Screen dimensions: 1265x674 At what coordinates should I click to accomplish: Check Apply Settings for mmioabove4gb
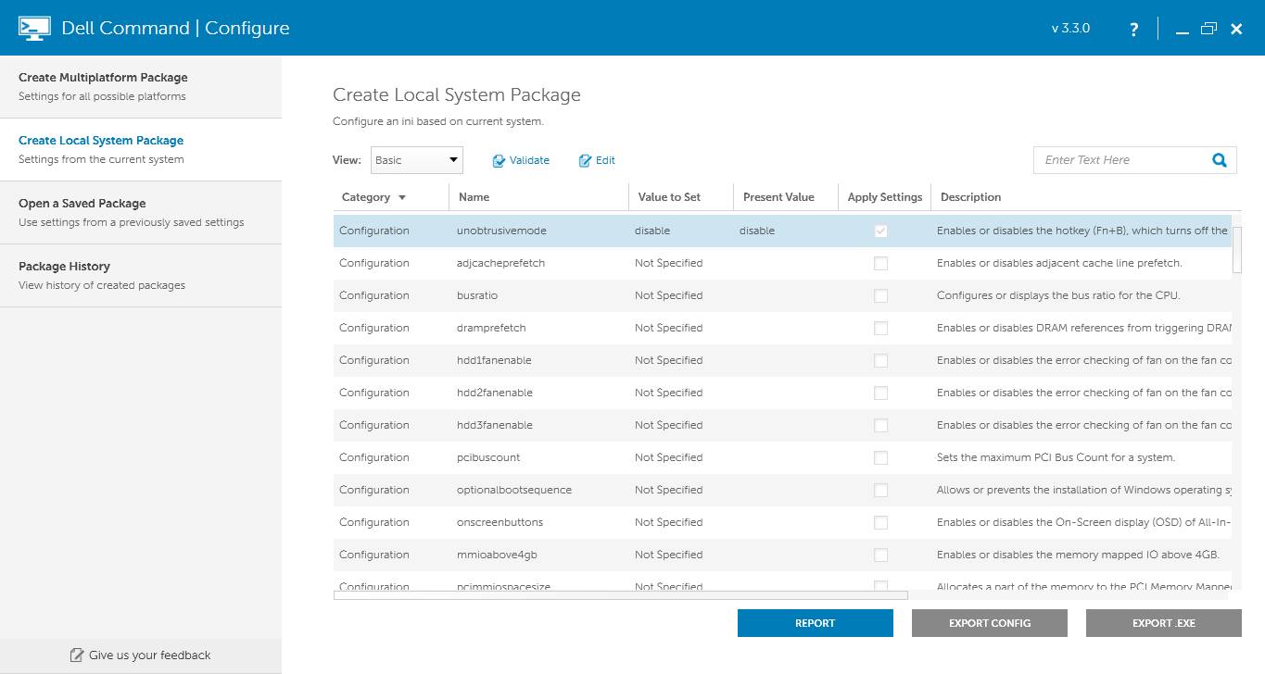click(880, 555)
